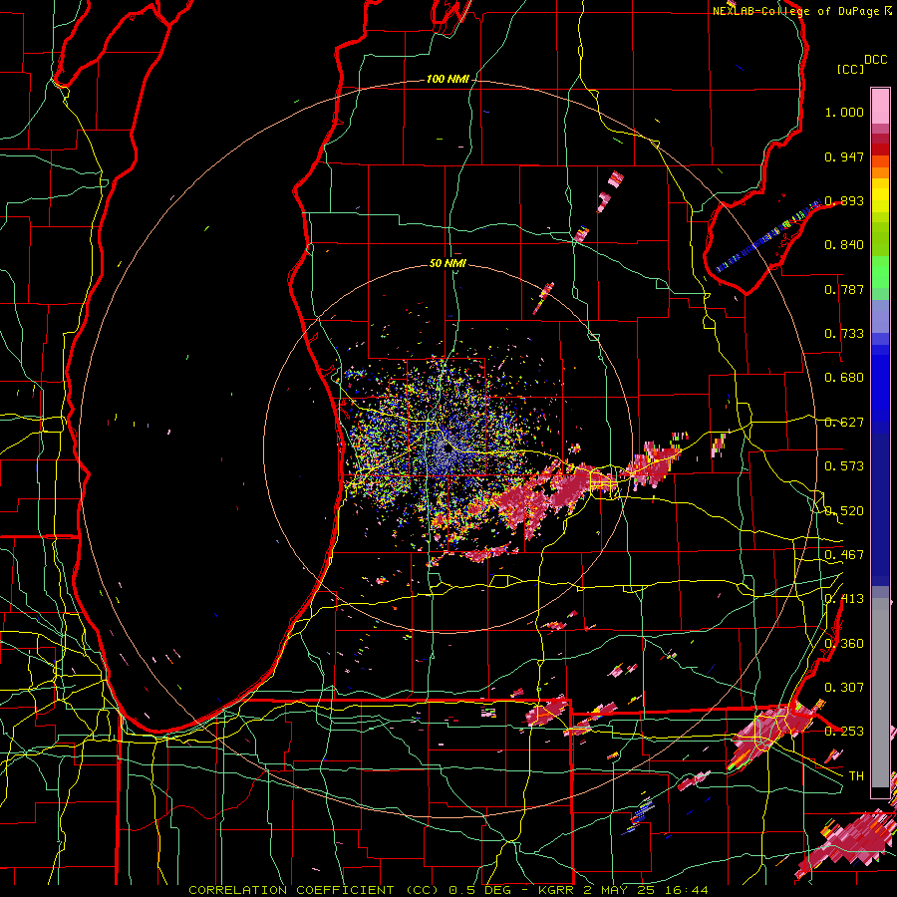
Task: Click the 0.680 color scale value
Action: click(844, 378)
